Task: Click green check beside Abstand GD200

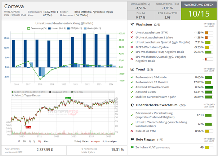Action: tap(132, 92)
